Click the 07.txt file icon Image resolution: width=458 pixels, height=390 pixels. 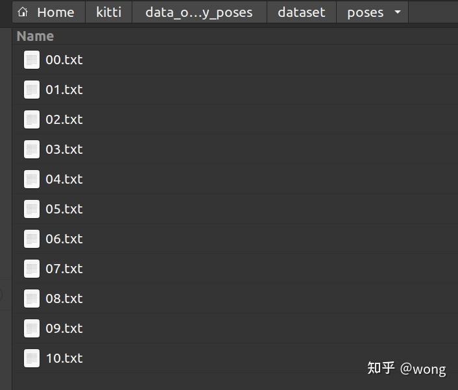pos(32,269)
